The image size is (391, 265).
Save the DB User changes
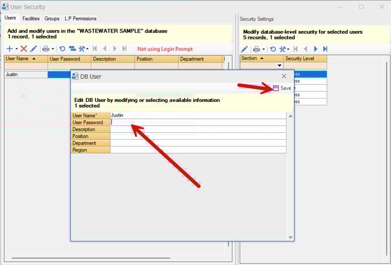click(x=281, y=88)
